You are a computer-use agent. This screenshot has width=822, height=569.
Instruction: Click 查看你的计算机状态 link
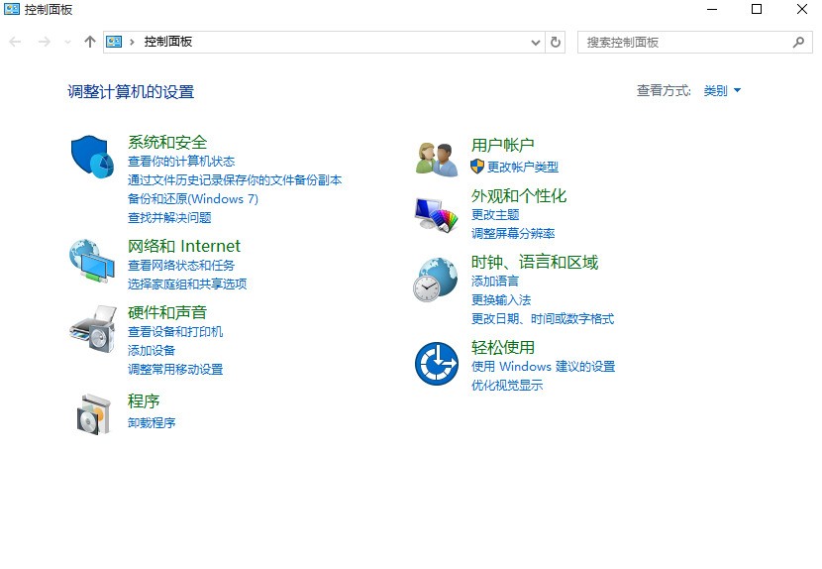181,162
